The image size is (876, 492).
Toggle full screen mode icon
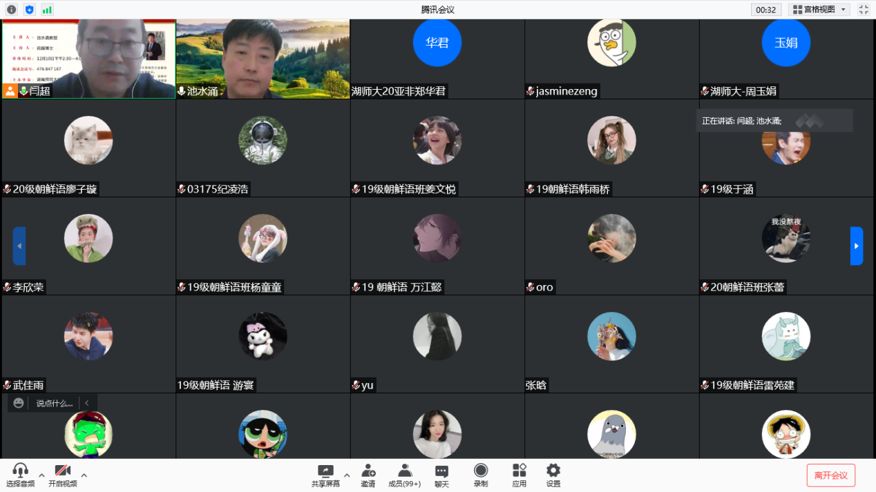coord(864,10)
